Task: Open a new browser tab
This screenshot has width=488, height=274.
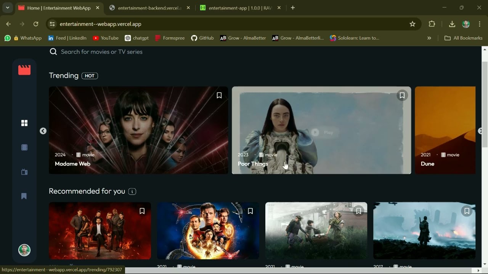Action: [293, 8]
